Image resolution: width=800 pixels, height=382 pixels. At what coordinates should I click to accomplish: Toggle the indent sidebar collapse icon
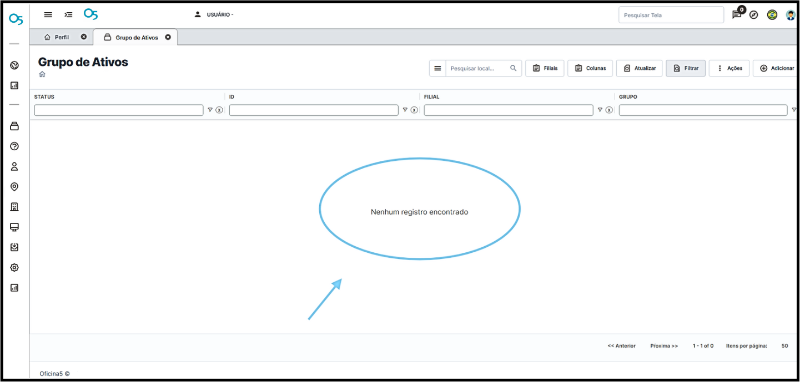[x=68, y=15]
